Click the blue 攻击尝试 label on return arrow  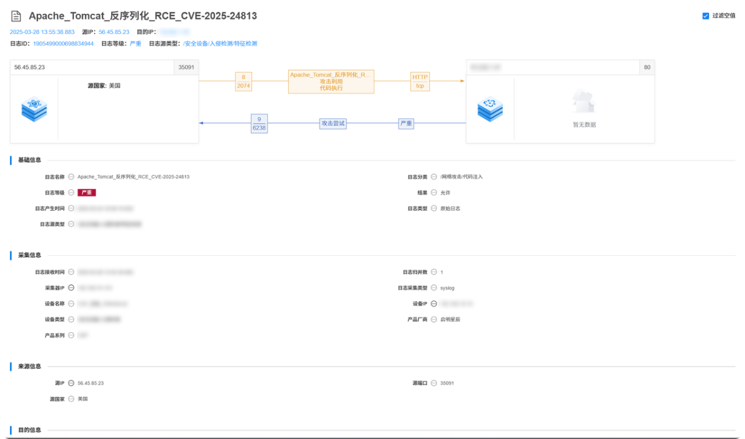332,124
